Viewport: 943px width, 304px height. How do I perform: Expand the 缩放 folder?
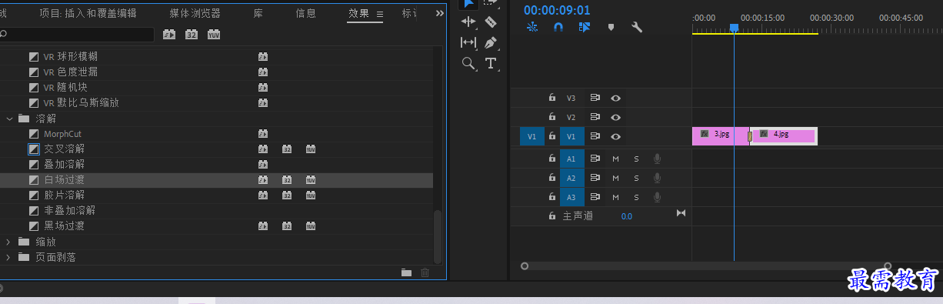[x=9, y=242]
